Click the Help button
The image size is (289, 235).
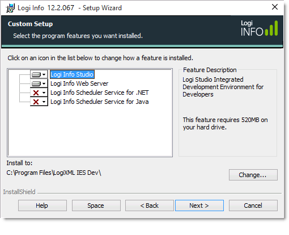click(x=42, y=205)
